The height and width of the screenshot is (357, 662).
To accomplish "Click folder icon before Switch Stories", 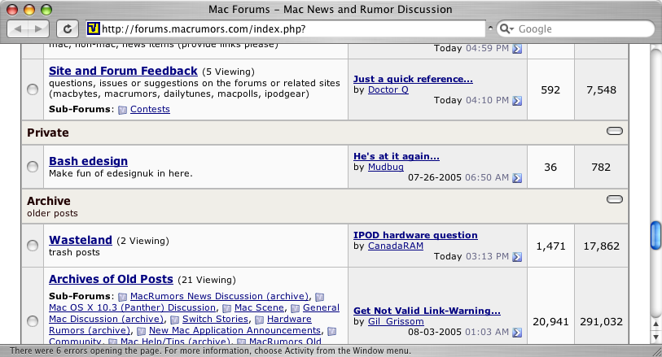I will 175,320.
